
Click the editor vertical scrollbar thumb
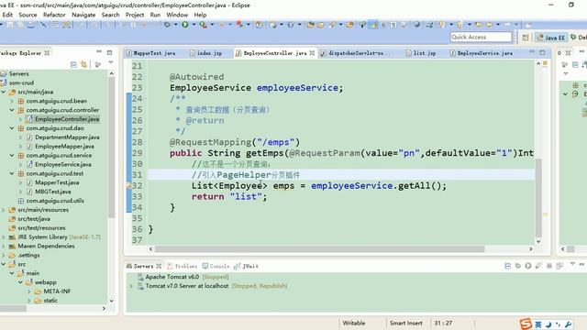(x=538, y=198)
